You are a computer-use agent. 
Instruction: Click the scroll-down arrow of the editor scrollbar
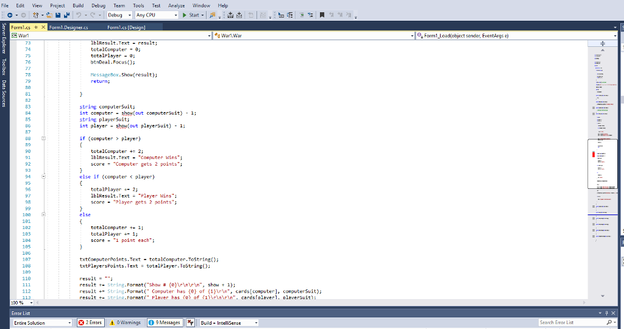click(603, 296)
